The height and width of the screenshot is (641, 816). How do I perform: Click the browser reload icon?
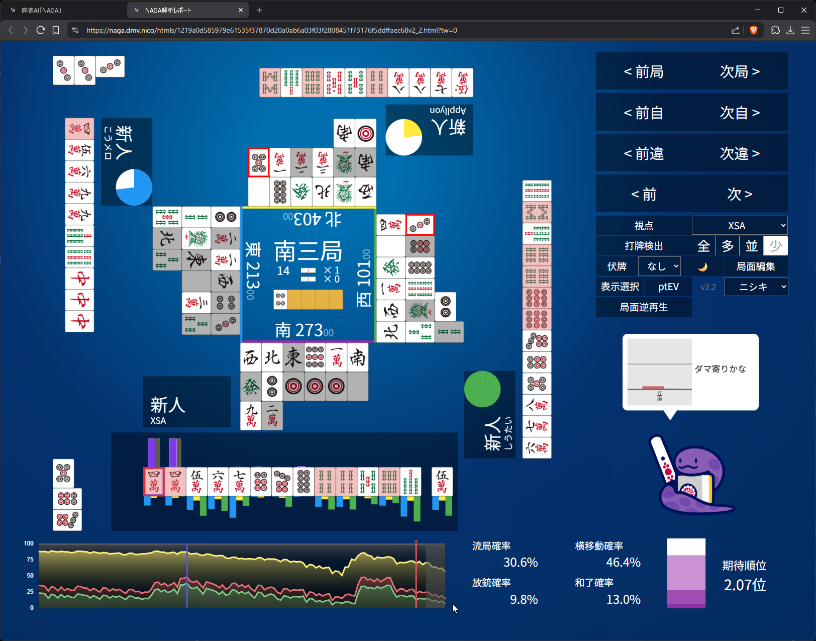tap(41, 30)
